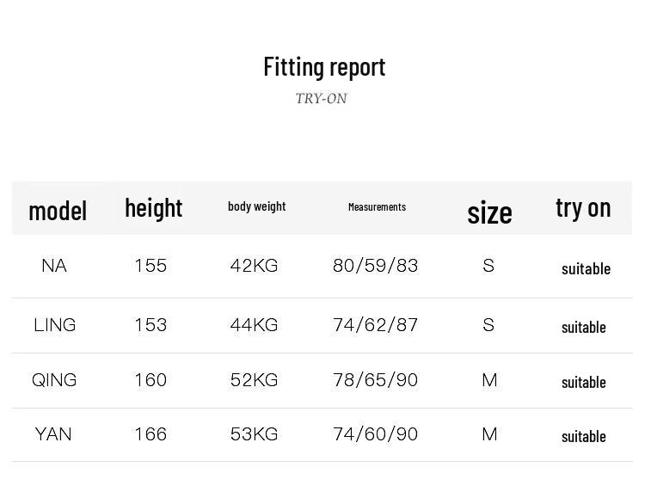This screenshot has height=504, width=645.
Task: Click 'suitable' in LING row
Action: pyautogui.click(x=584, y=327)
